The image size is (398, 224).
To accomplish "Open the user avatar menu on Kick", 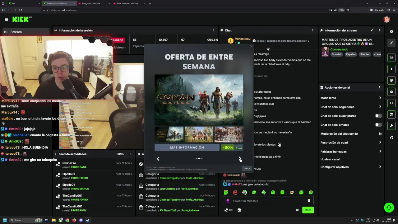I will 386,19.
